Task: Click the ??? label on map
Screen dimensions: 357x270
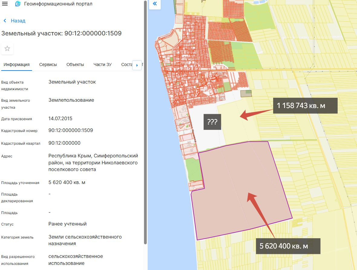Action: [212, 122]
